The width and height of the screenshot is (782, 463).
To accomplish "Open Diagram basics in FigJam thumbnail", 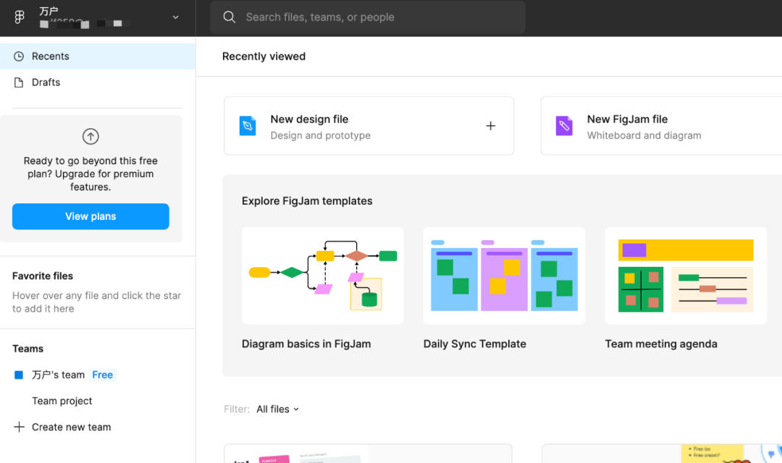I will tap(323, 276).
